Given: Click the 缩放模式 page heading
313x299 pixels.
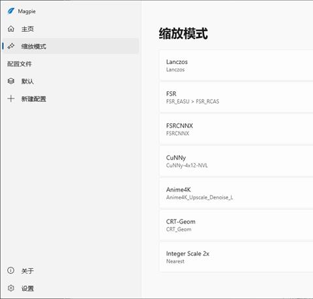Looking at the screenshot, I should click(x=183, y=33).
